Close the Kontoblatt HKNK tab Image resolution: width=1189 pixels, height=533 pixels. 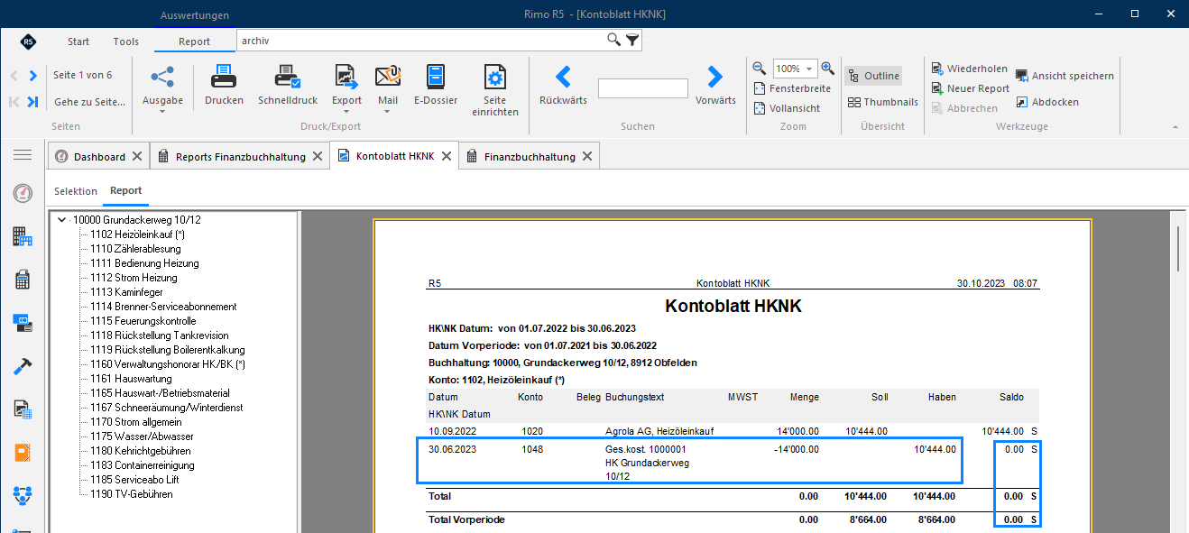(446, 156)
